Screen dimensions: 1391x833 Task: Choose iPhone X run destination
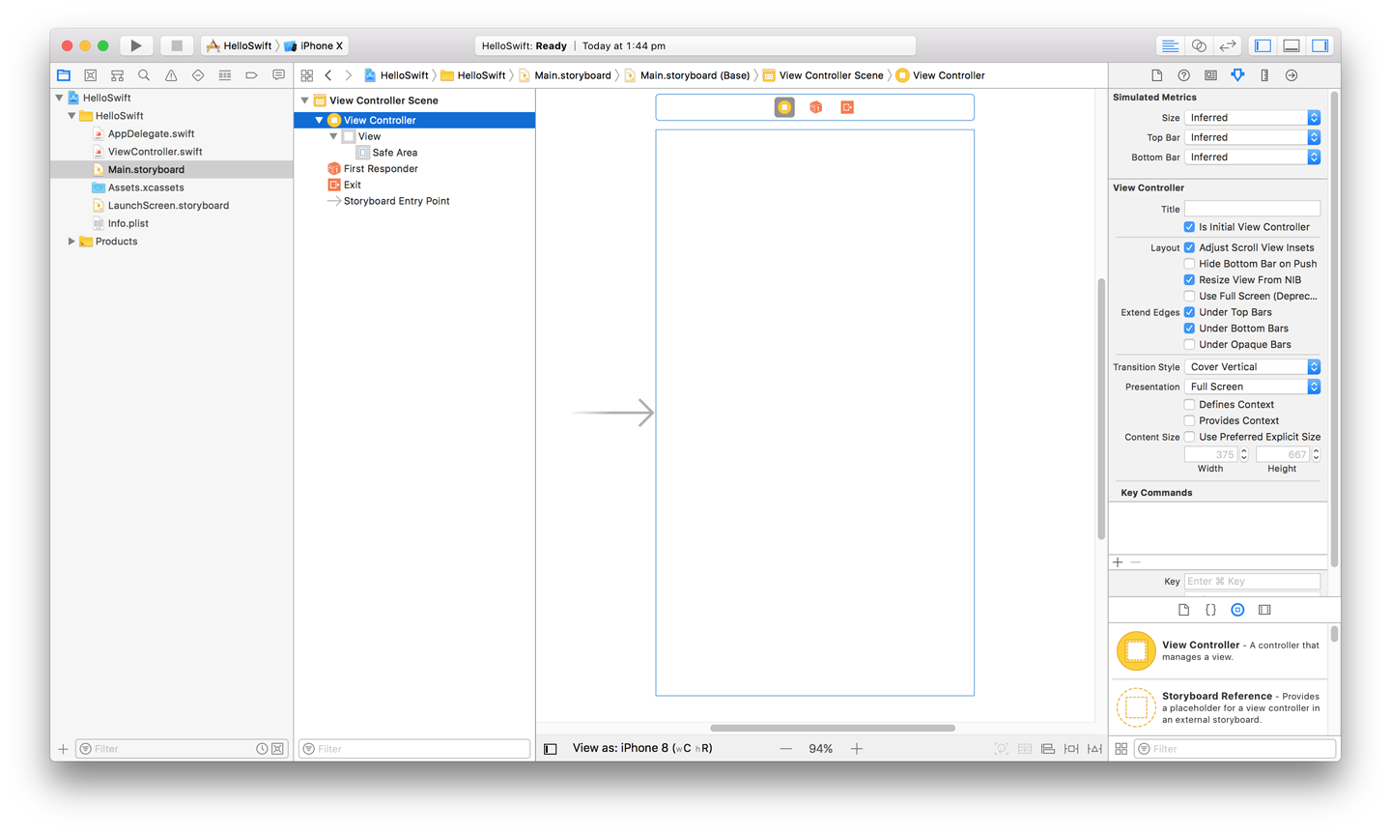tap(315, 45)
